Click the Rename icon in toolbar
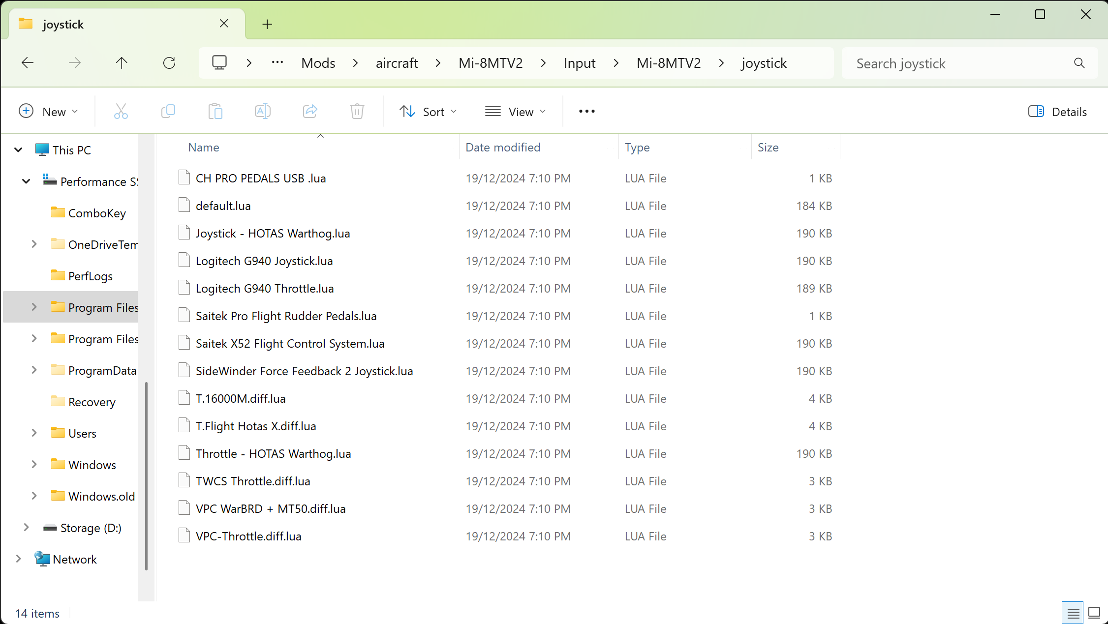 coord(263,112)
